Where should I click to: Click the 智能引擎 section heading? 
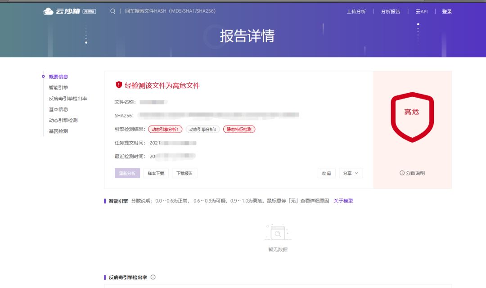(x=118, y=201)
